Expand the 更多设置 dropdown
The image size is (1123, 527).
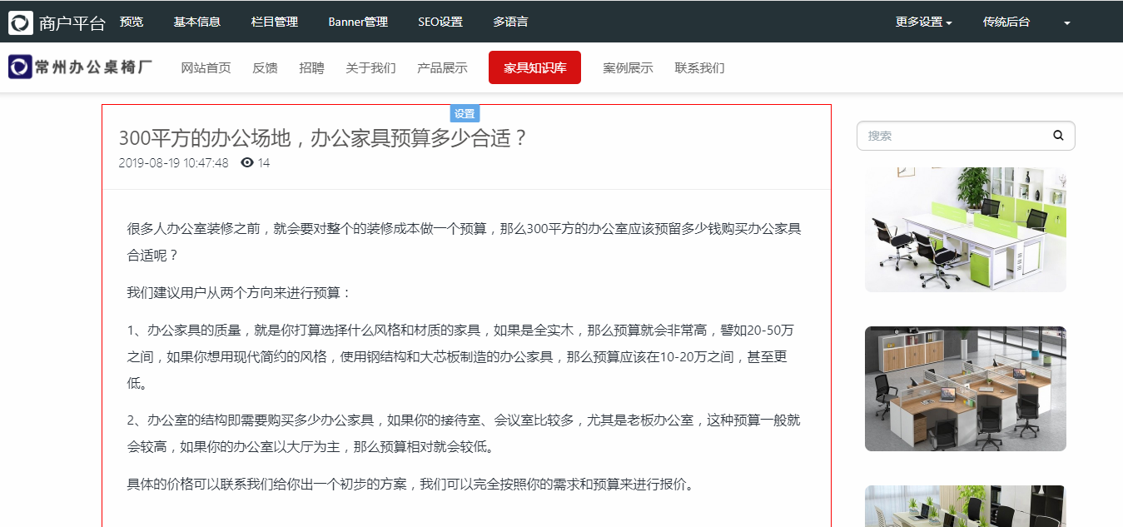pos(924,22)
